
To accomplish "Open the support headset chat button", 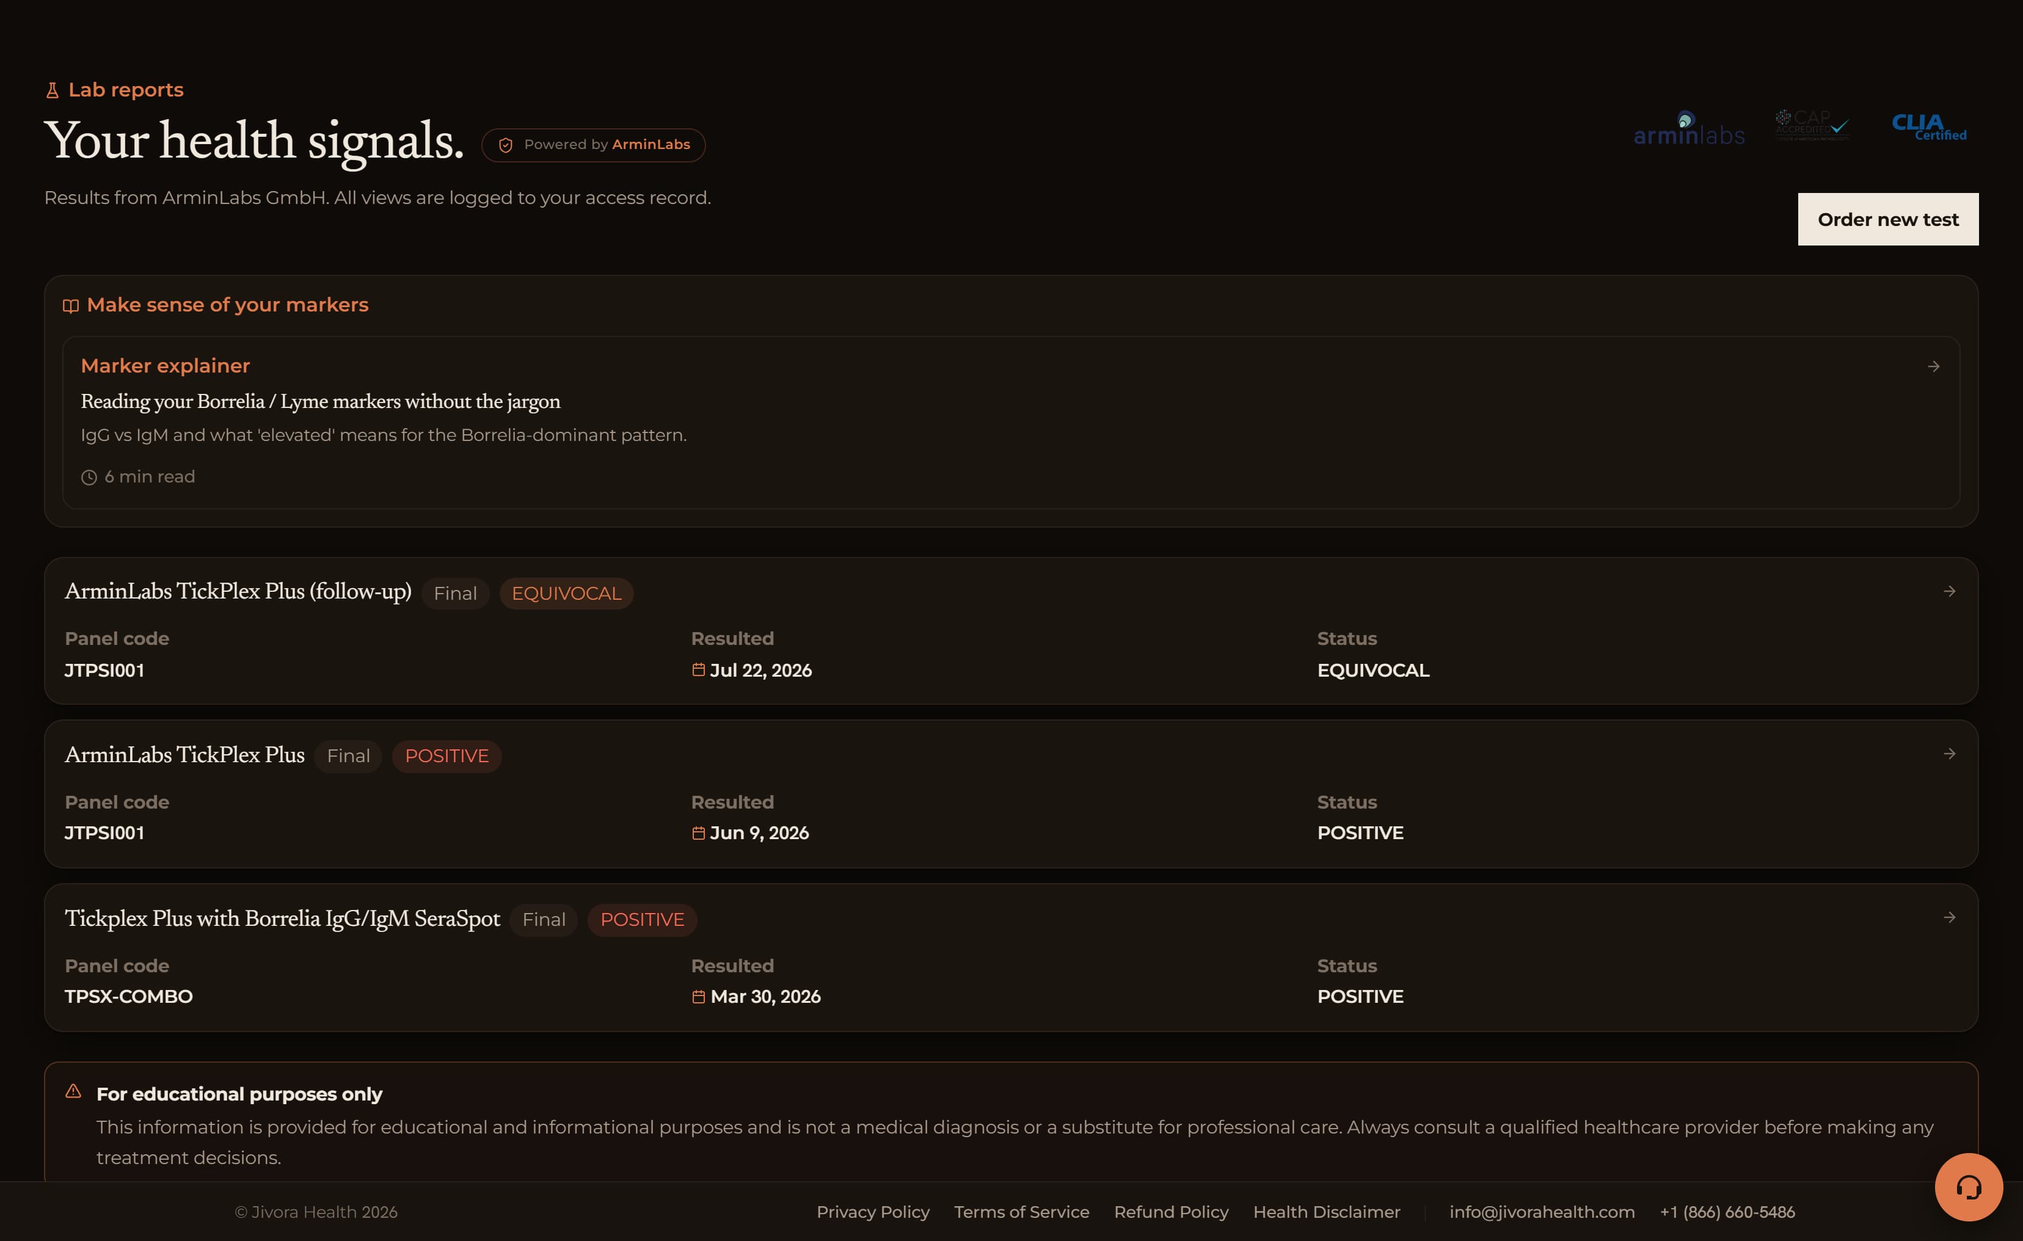I will (1969, 1187).
